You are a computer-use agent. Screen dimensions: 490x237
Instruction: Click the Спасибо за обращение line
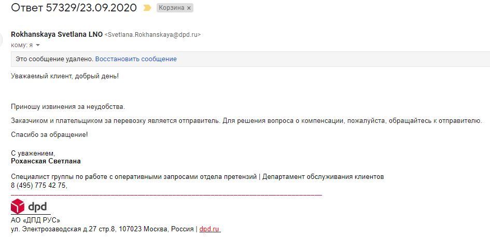click(x=49, y=135)
